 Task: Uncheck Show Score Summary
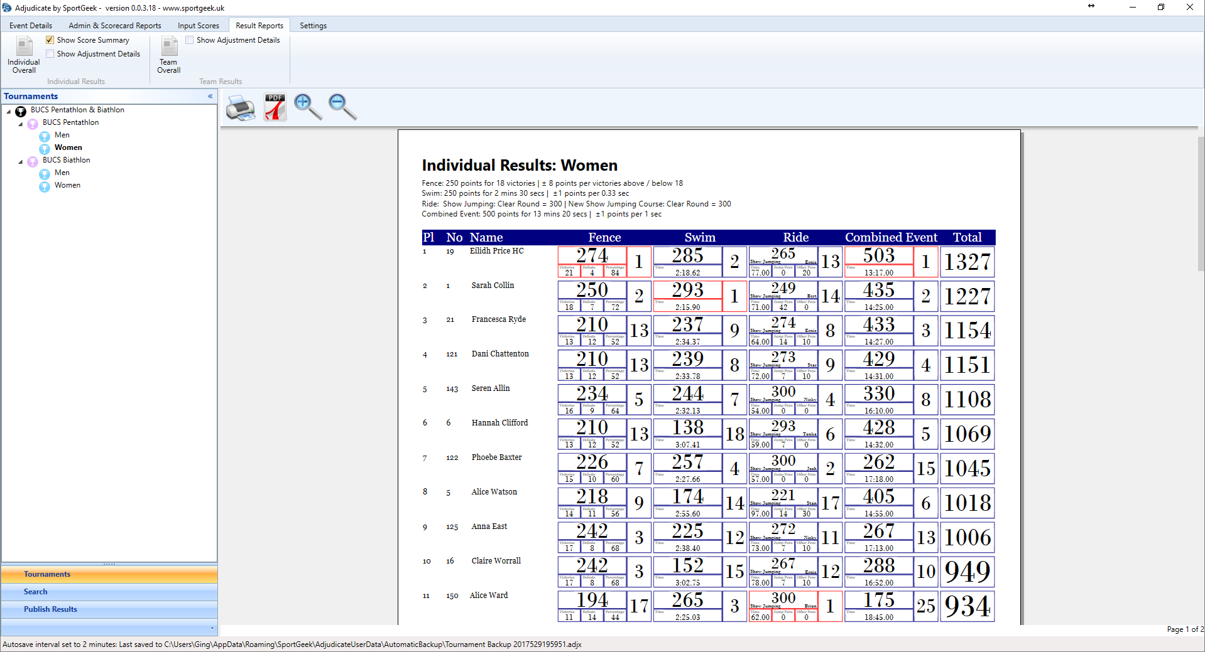coord(50,40)
